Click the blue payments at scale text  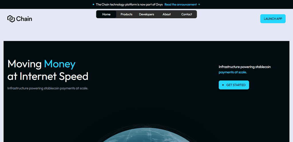pyautogui.click(x=233, y=72)
